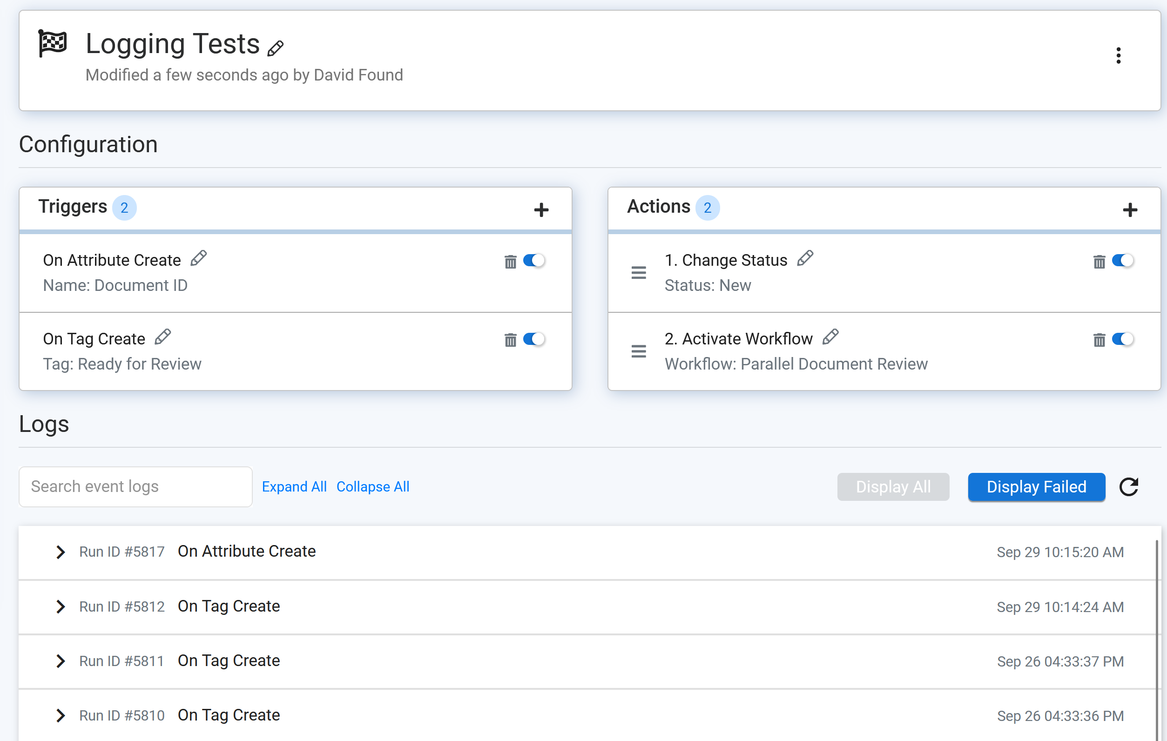Disable the Activate Workflow action toggle
1167x741 pixels.
(x=1122, y=339)
